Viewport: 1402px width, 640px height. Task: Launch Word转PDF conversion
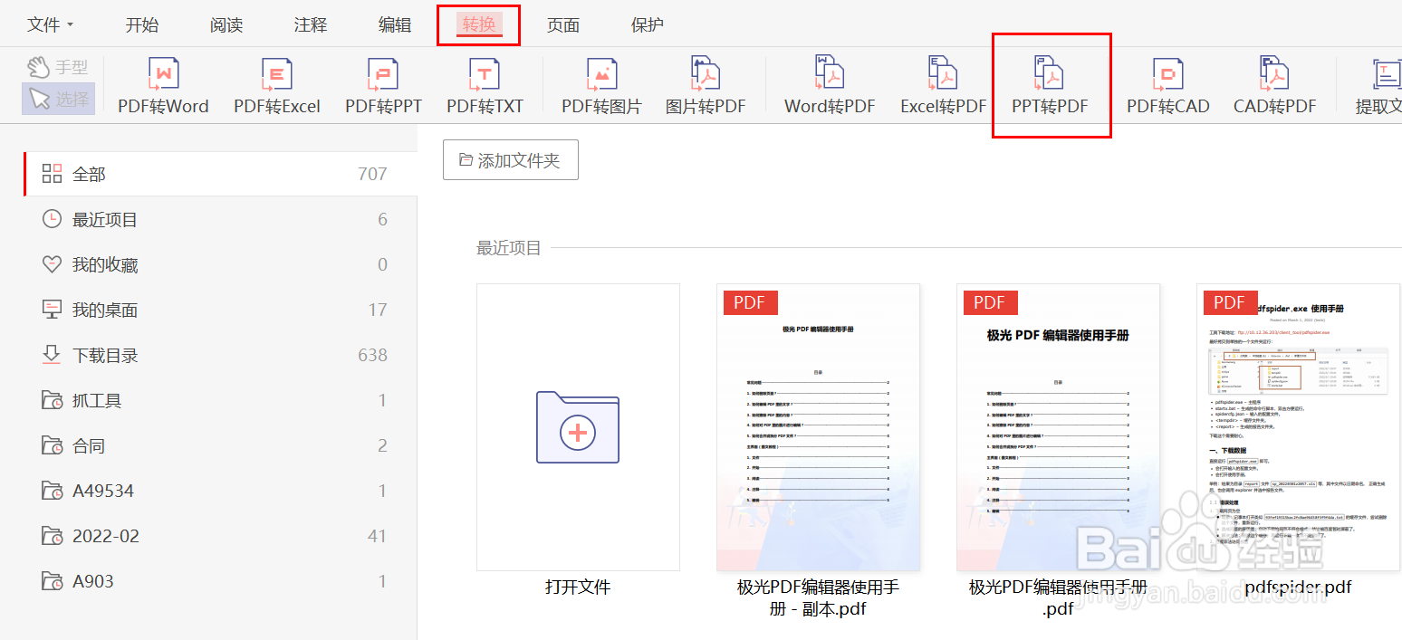(x=830, y=87)
